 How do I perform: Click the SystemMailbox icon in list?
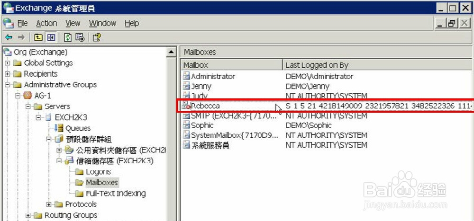(187, 135)
